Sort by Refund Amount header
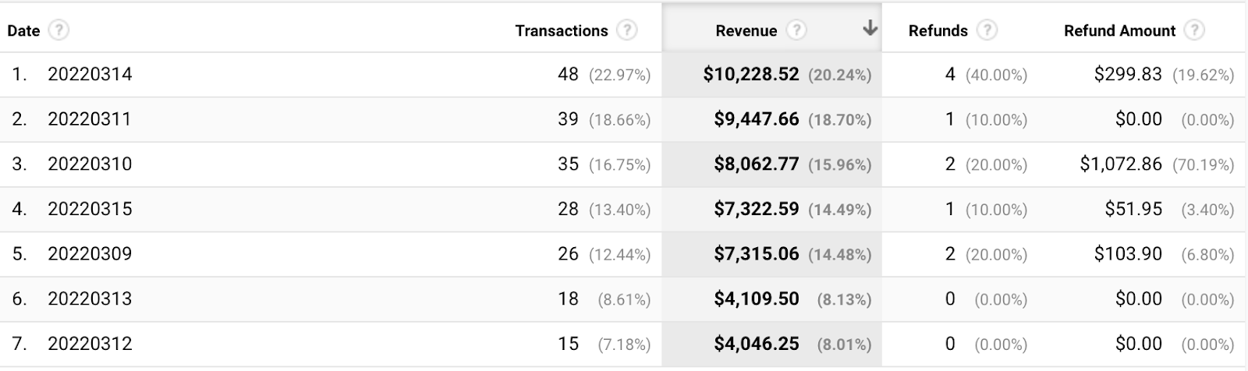Screen dimensions: 1248x371 (1119, 30)
